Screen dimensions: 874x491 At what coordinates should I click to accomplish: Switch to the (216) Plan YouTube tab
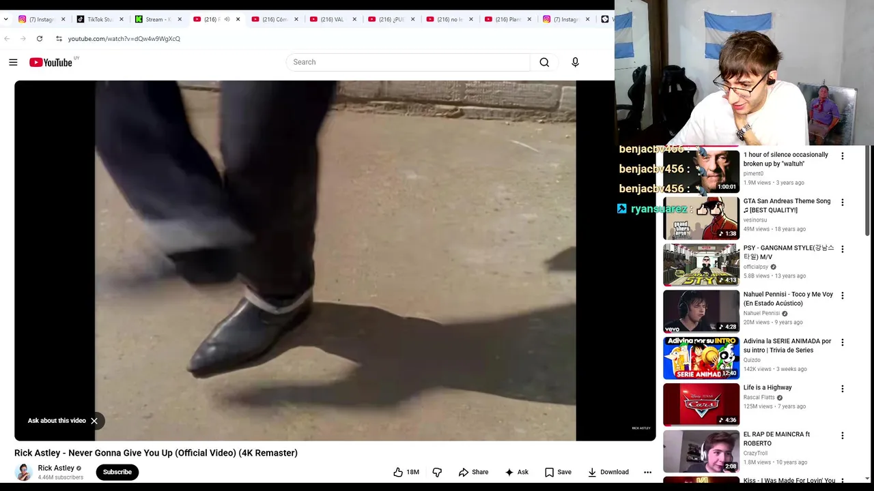tap(507, 19)
